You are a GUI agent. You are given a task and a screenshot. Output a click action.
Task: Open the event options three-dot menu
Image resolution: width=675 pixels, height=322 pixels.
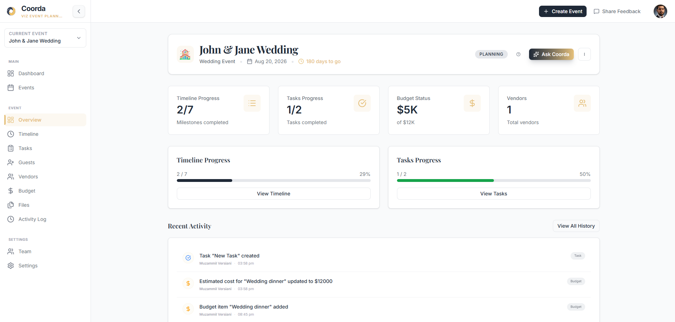tap(584, 54)
